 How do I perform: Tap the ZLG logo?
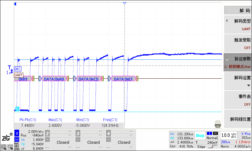click(7, 137)
